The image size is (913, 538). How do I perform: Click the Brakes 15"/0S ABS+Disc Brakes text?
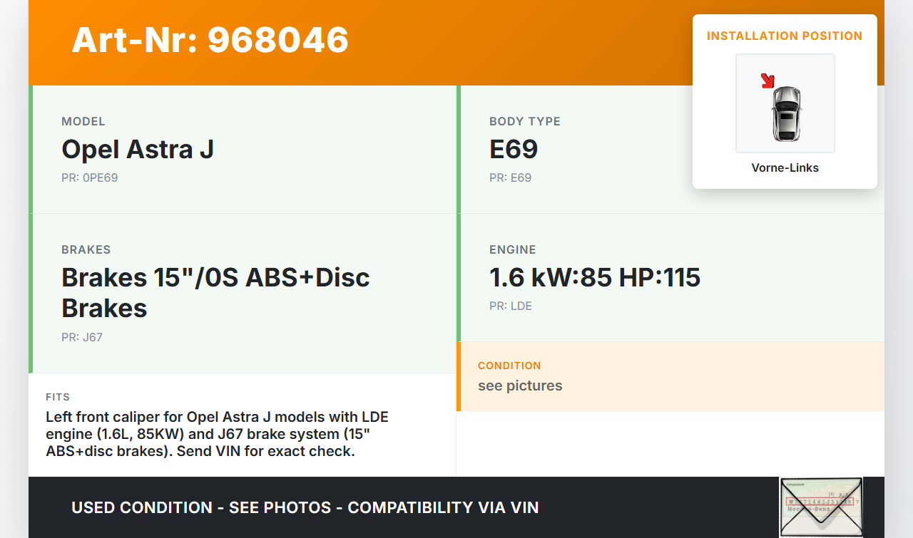[215, 292]
